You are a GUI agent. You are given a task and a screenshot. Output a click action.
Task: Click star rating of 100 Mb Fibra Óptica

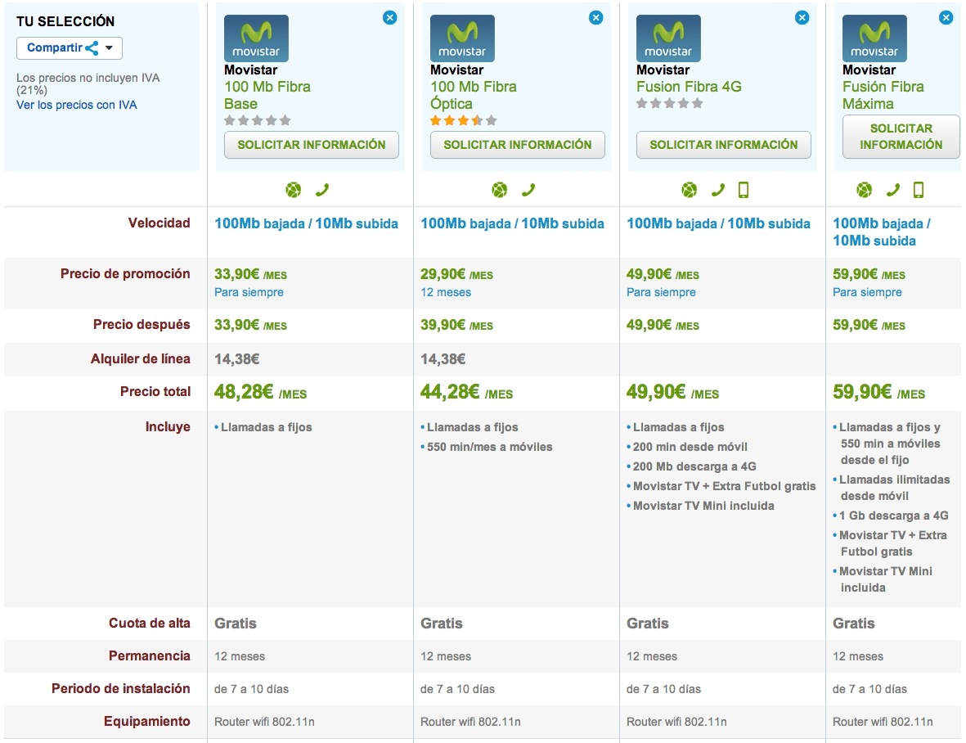tap(463, 121)
